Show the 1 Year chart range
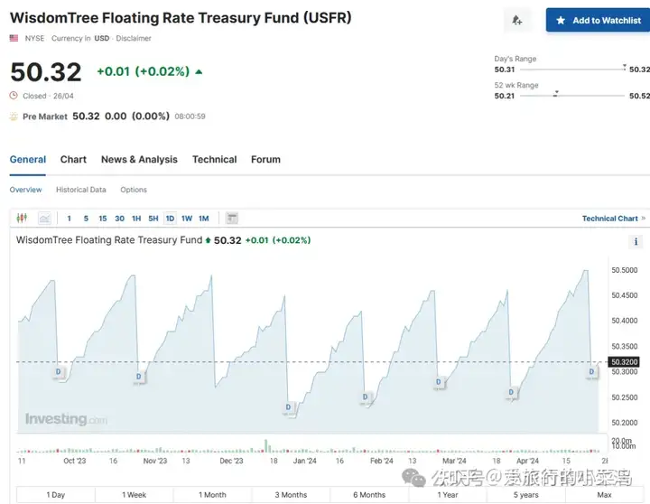The width and height of the screenshot is (650, 504). click(447, 495)
